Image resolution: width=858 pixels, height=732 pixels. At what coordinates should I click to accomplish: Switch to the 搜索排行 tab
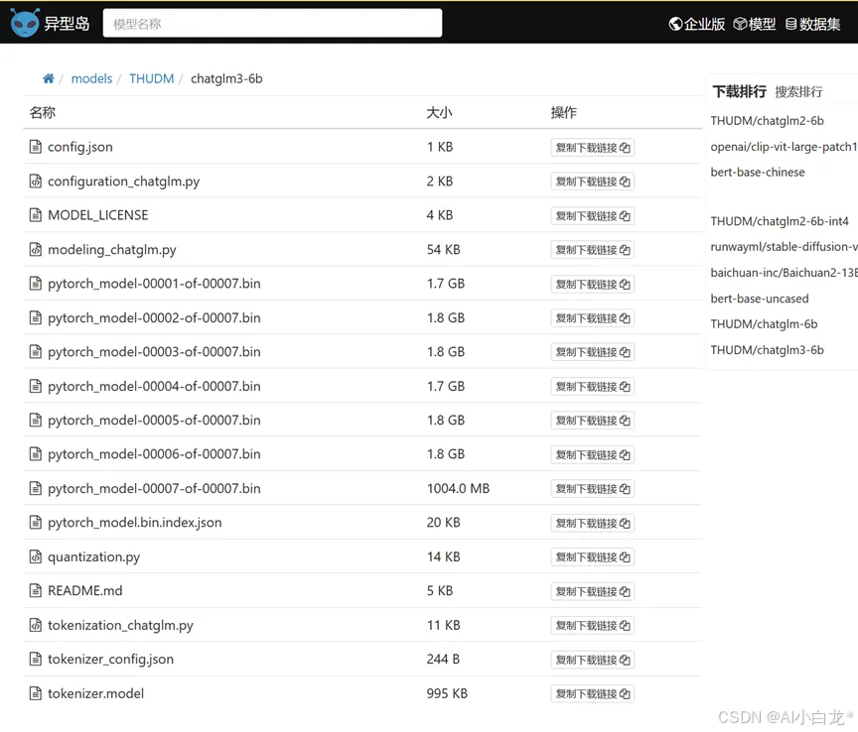(x=798, y=92)
